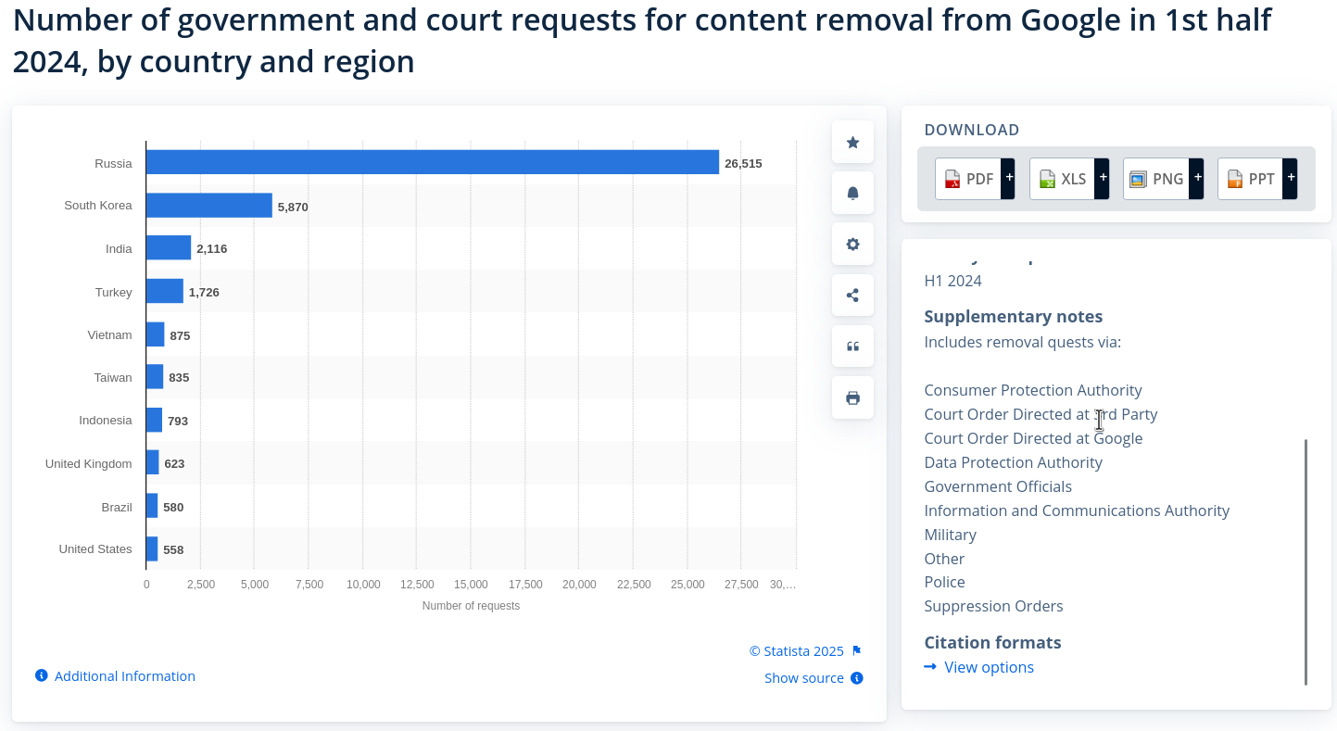This screenshot has width=1337, height=731.
Task: Click the H1 2024 text
Action: tap(952, 281)
